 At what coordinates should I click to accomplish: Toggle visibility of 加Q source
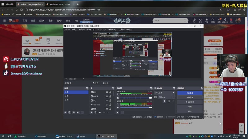(107, 101)
